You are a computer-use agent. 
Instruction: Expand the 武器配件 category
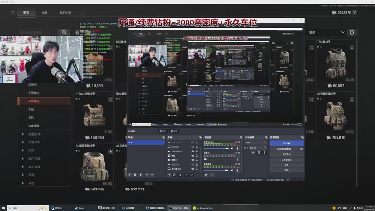click(23, 134)
